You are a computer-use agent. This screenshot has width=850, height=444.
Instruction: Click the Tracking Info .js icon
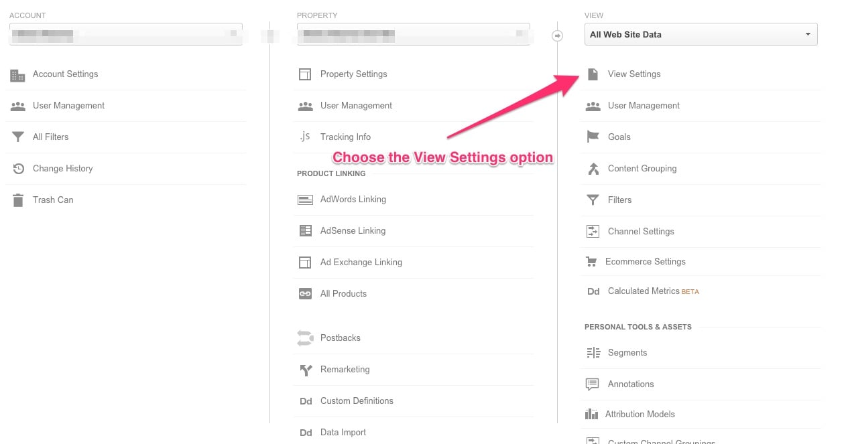pos(305,137)
